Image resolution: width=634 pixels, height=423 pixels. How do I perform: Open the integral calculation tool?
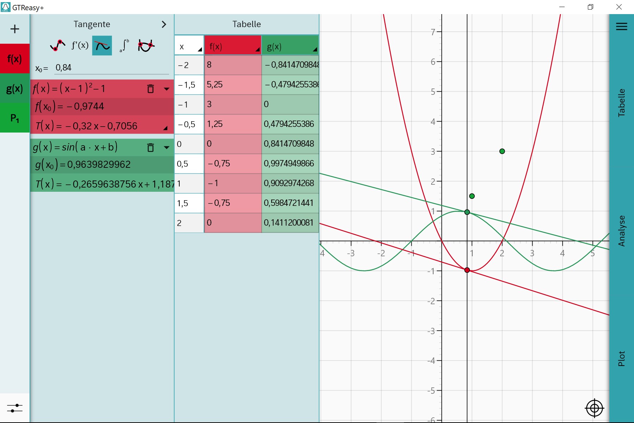click(124, 45)
